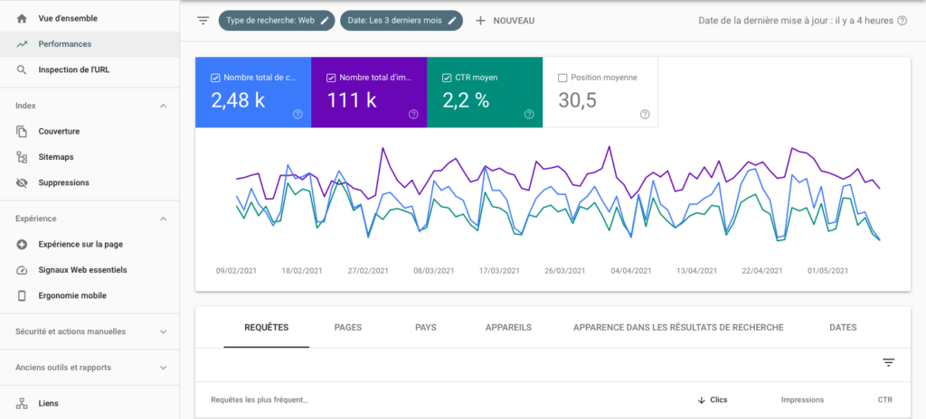Expand Sécurité et actions manuelles section
Viewport: 926px width, 419px height.
[x=164, y=331]
